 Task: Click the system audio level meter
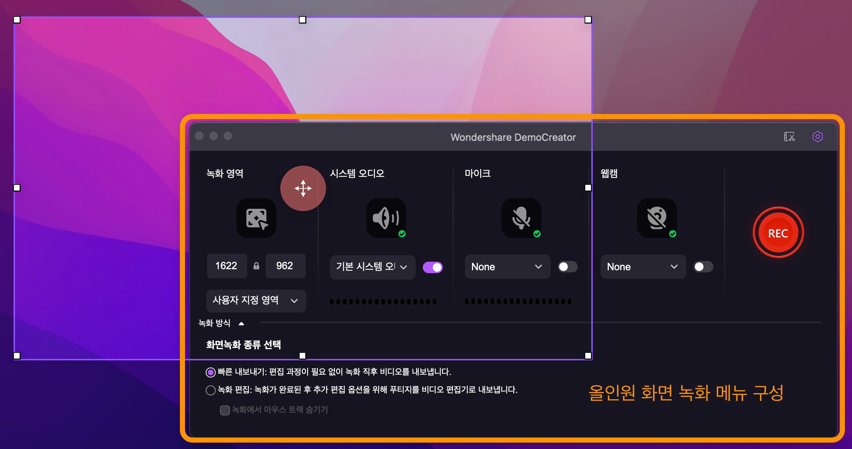tap(383, 302)
